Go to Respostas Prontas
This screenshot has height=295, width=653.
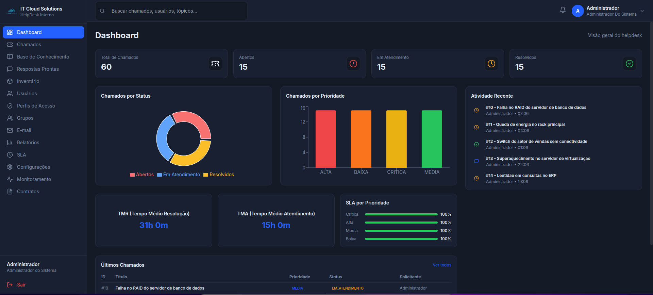(x=43, y=69)
